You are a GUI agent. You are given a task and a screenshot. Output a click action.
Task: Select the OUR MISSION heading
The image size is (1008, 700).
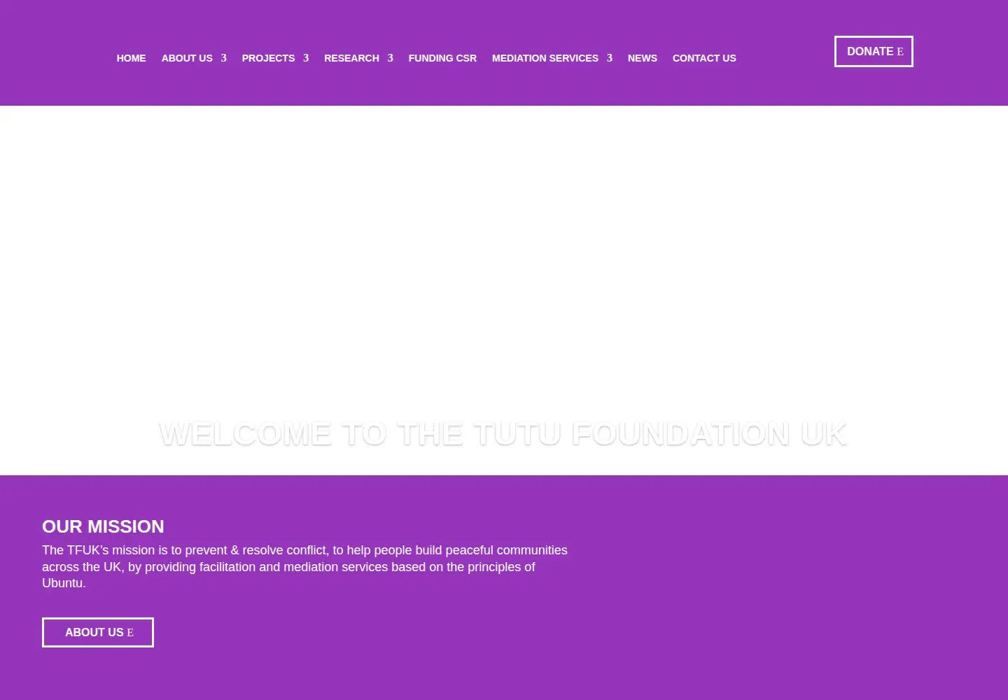[103, 526]
